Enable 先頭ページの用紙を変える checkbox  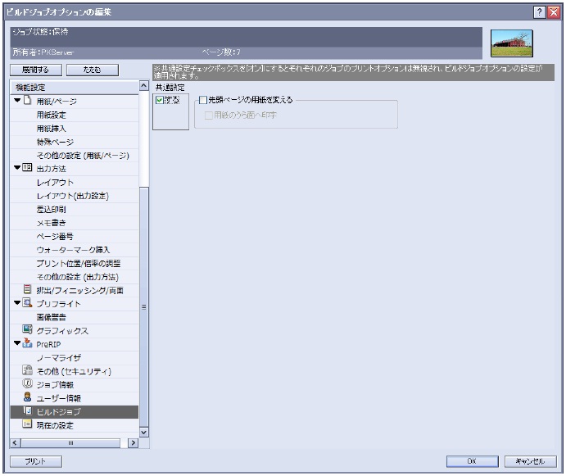203,100
